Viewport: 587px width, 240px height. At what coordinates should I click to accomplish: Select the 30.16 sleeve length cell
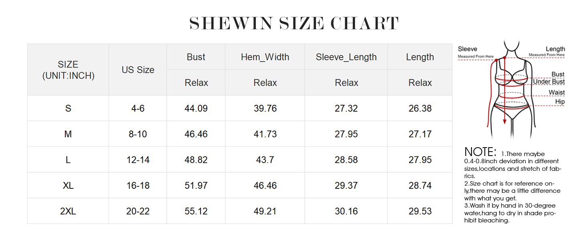pos(346,211)
